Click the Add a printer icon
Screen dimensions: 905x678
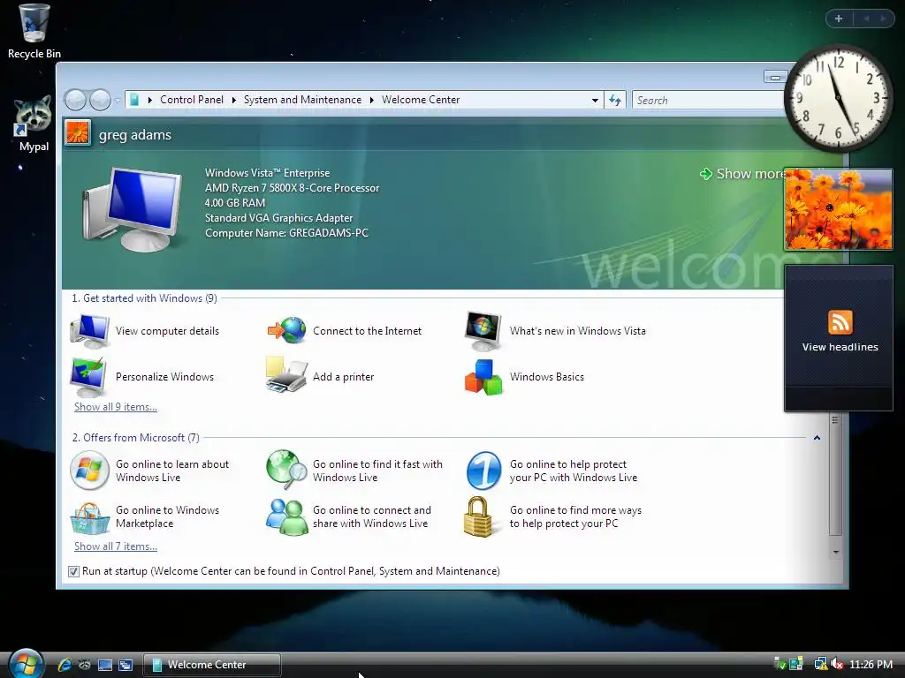point(286,375)
